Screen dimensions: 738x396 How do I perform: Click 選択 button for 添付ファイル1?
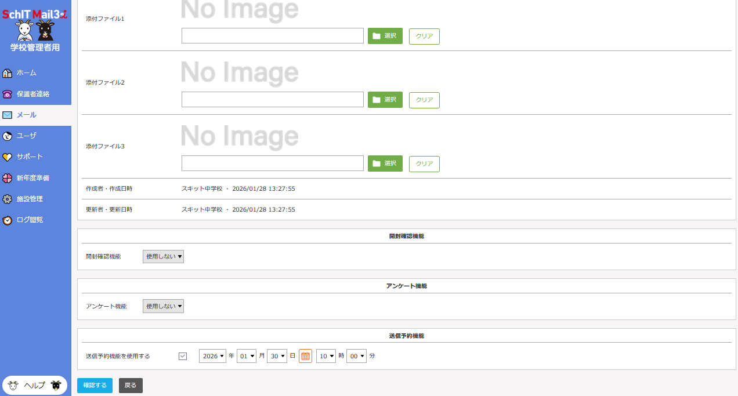coord(385,36)
